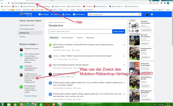The image size is (173, 106).
Task: Focus the Задайте свой вопрос здесь field
Action: tap(80, 31)
